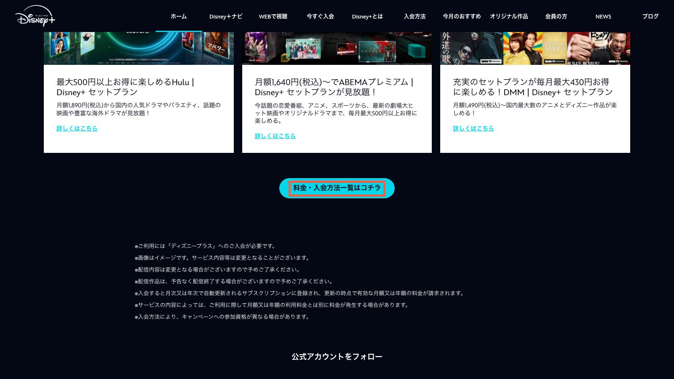Click the 今話題の恋愛番組 ABEMA description
The width and height of the screenshot is (674, 379).
(x=336, y=113)
